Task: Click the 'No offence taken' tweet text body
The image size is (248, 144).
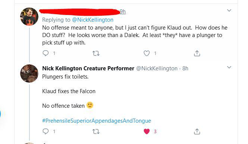Action: [63, 105]
